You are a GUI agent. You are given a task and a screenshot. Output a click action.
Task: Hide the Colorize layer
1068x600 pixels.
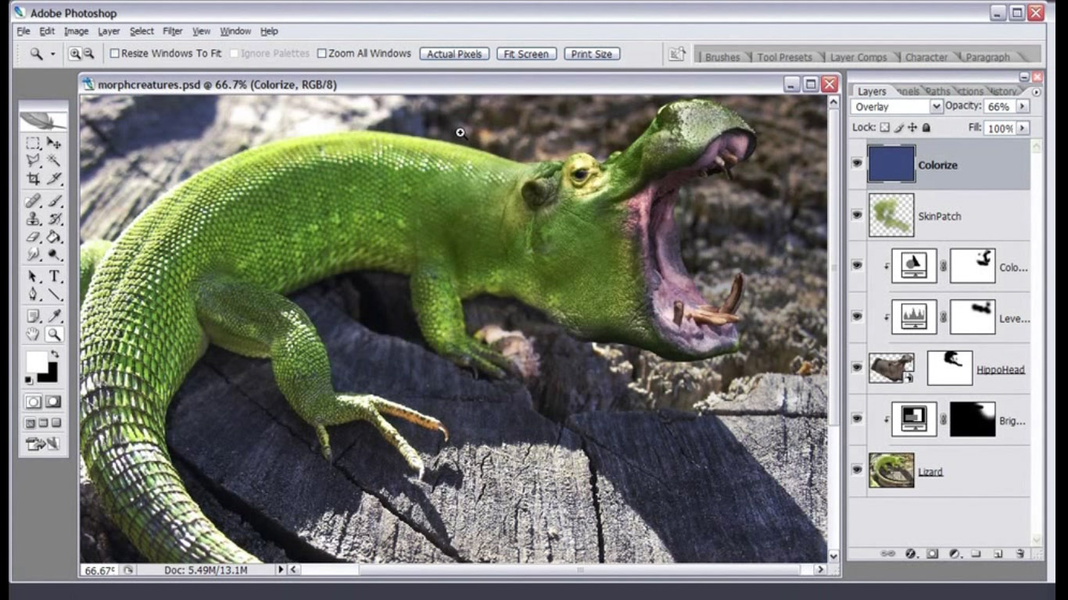(857, 163)
